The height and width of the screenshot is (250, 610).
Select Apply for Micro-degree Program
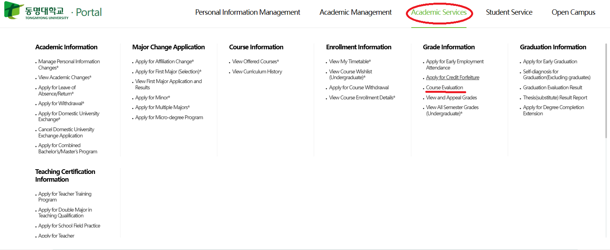169,118
